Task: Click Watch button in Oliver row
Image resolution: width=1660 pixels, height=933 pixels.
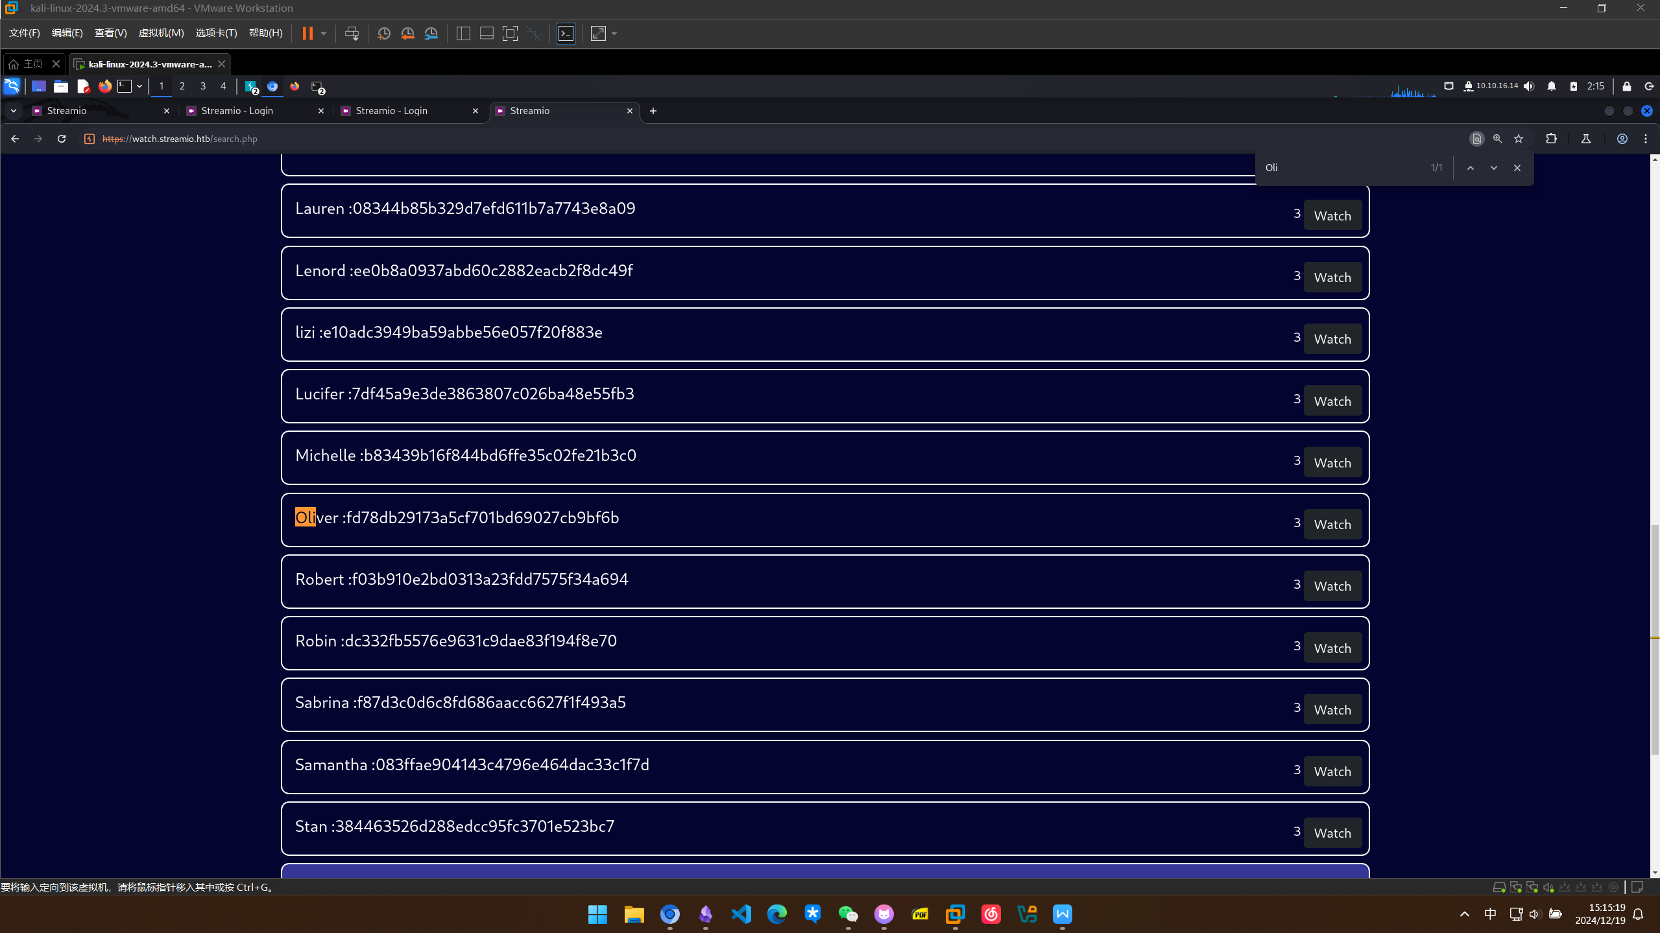Action: [x=1332, y=525]
